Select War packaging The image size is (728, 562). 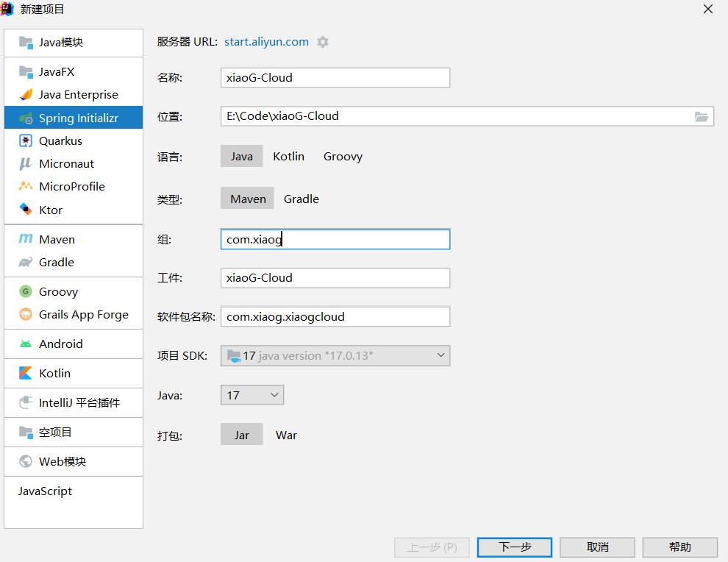tap(286, 435)
